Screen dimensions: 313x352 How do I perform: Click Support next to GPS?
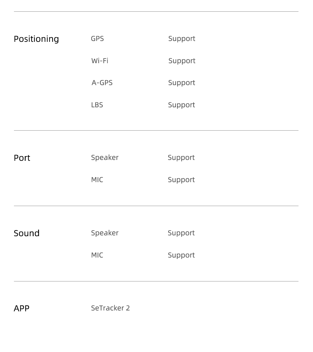coord(182,39)
